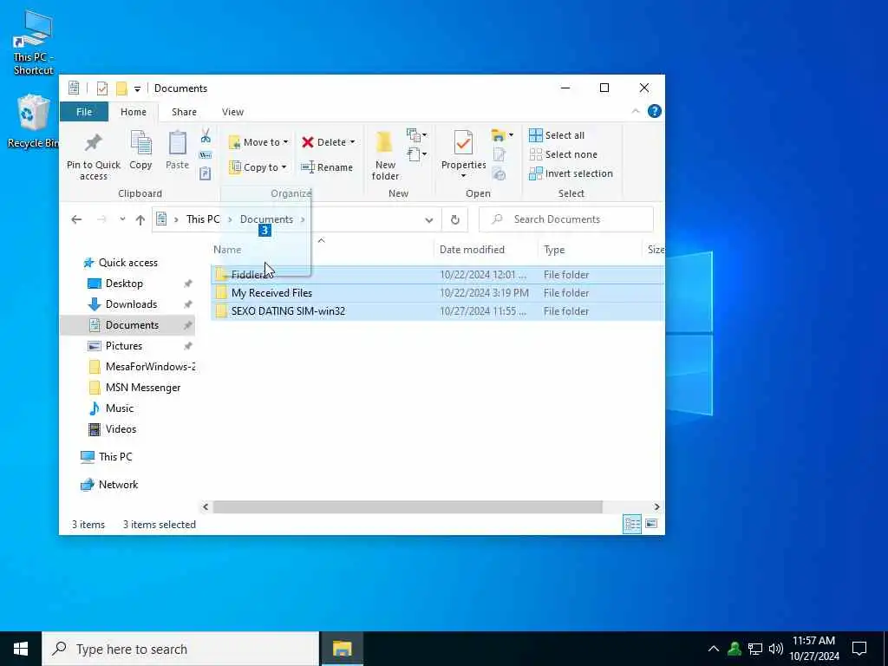Screen dimensions: 888x666
Task: Click Select none
Action: click(x=563, y=154)
